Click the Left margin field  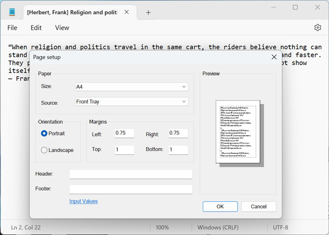click(124, 133)
